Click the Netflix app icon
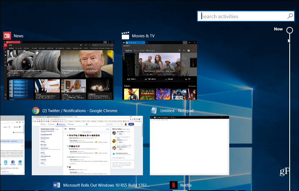Viewport: 299px width, 191px height. [173, 185]
